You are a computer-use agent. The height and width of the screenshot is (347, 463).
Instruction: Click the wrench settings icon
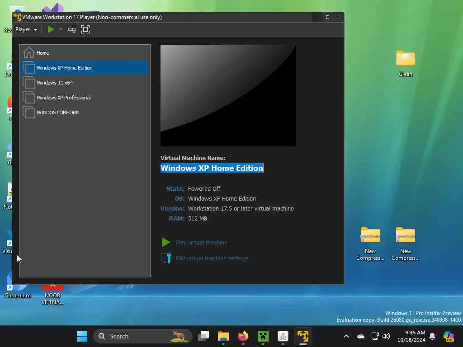(166, 258)
